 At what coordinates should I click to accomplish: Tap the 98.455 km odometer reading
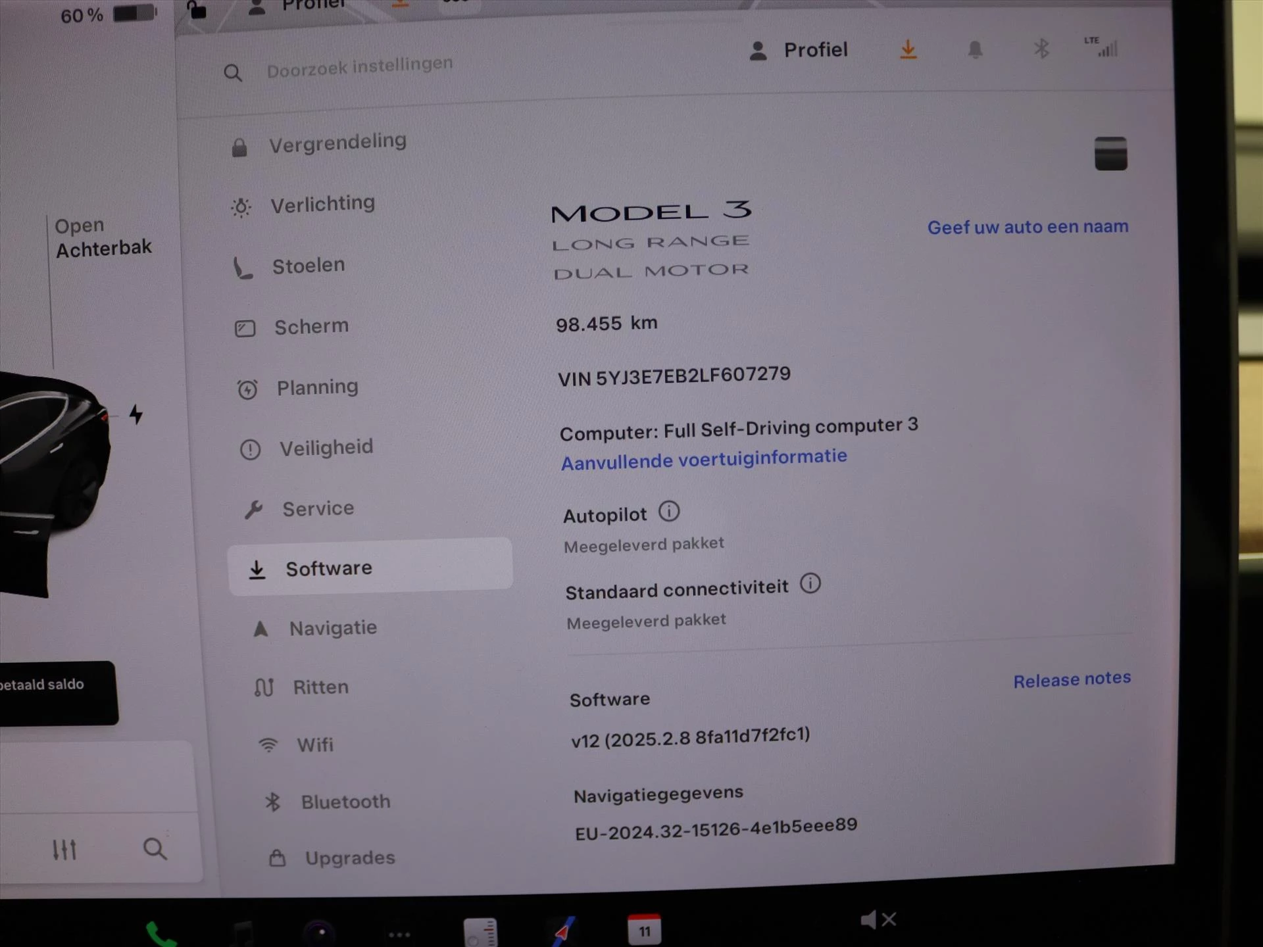coord(607,324)
